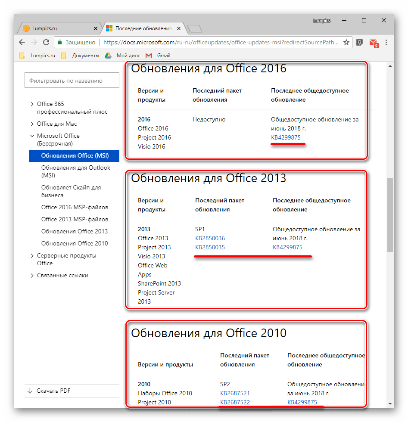Click heading Обновления для Office 2010
This screenshot has height=422, width=408.
click(x=209, y=333)
